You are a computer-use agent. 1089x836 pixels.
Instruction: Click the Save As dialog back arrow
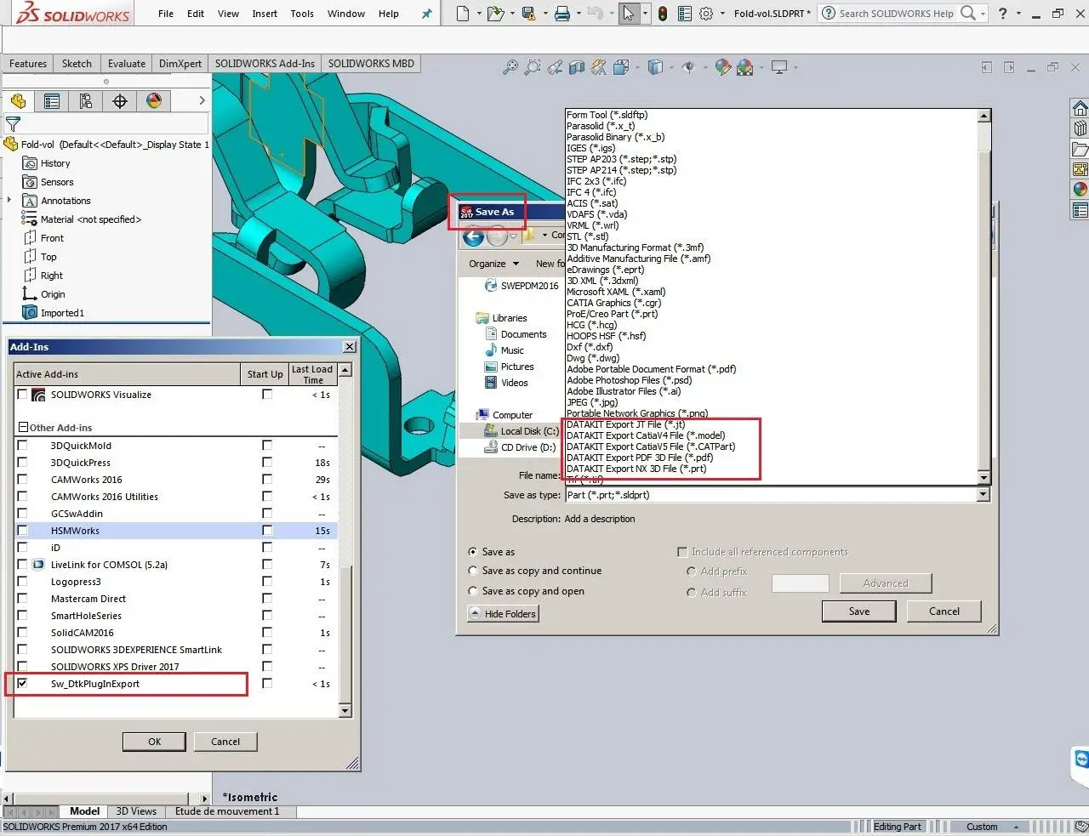coord(473,236)
